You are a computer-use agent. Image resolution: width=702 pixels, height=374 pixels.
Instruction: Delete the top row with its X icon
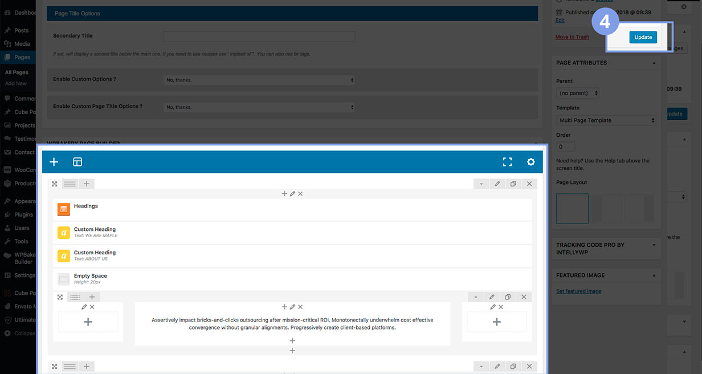(529, 184)
